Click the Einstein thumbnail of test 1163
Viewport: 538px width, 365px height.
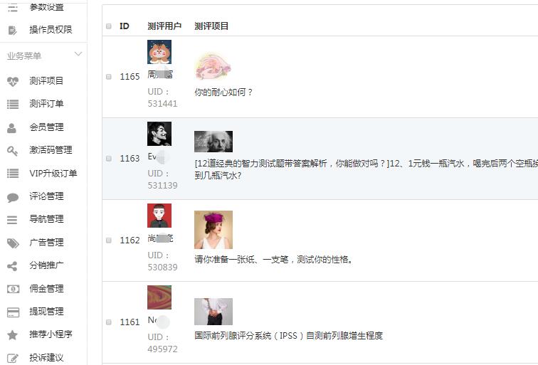pyautogui.click(x=213, y=142)
